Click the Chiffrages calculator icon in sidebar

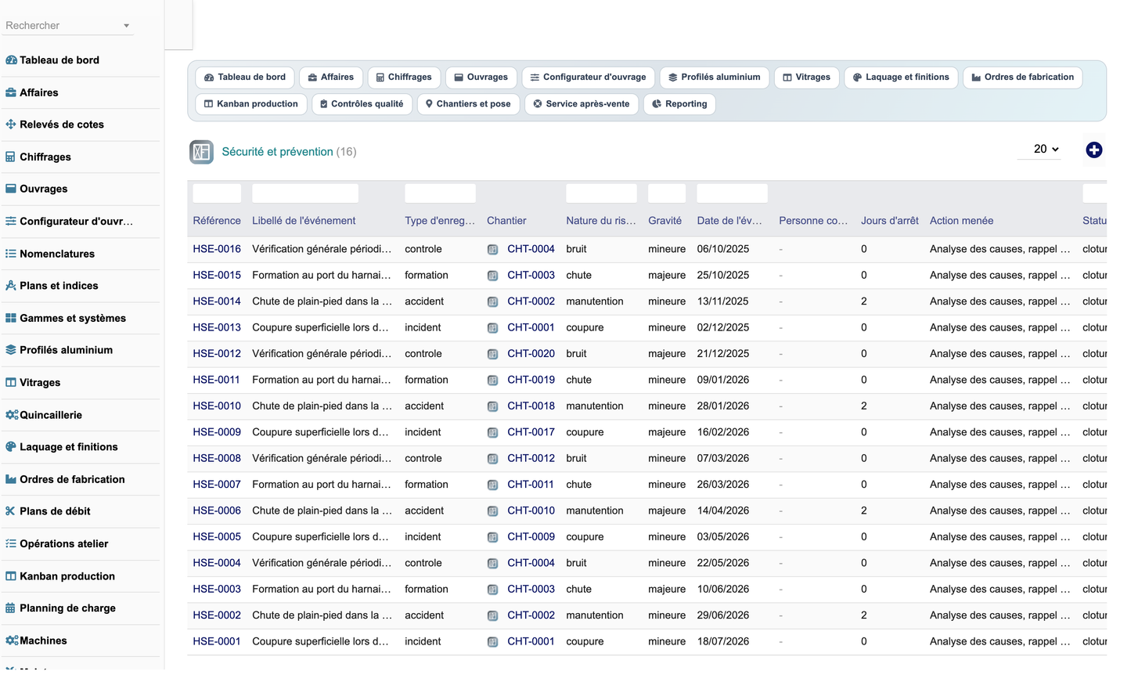coord(11,157)
